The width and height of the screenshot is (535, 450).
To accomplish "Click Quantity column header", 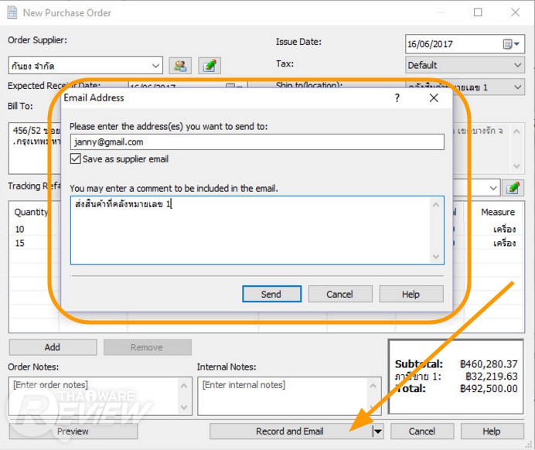I will (31, 212).
